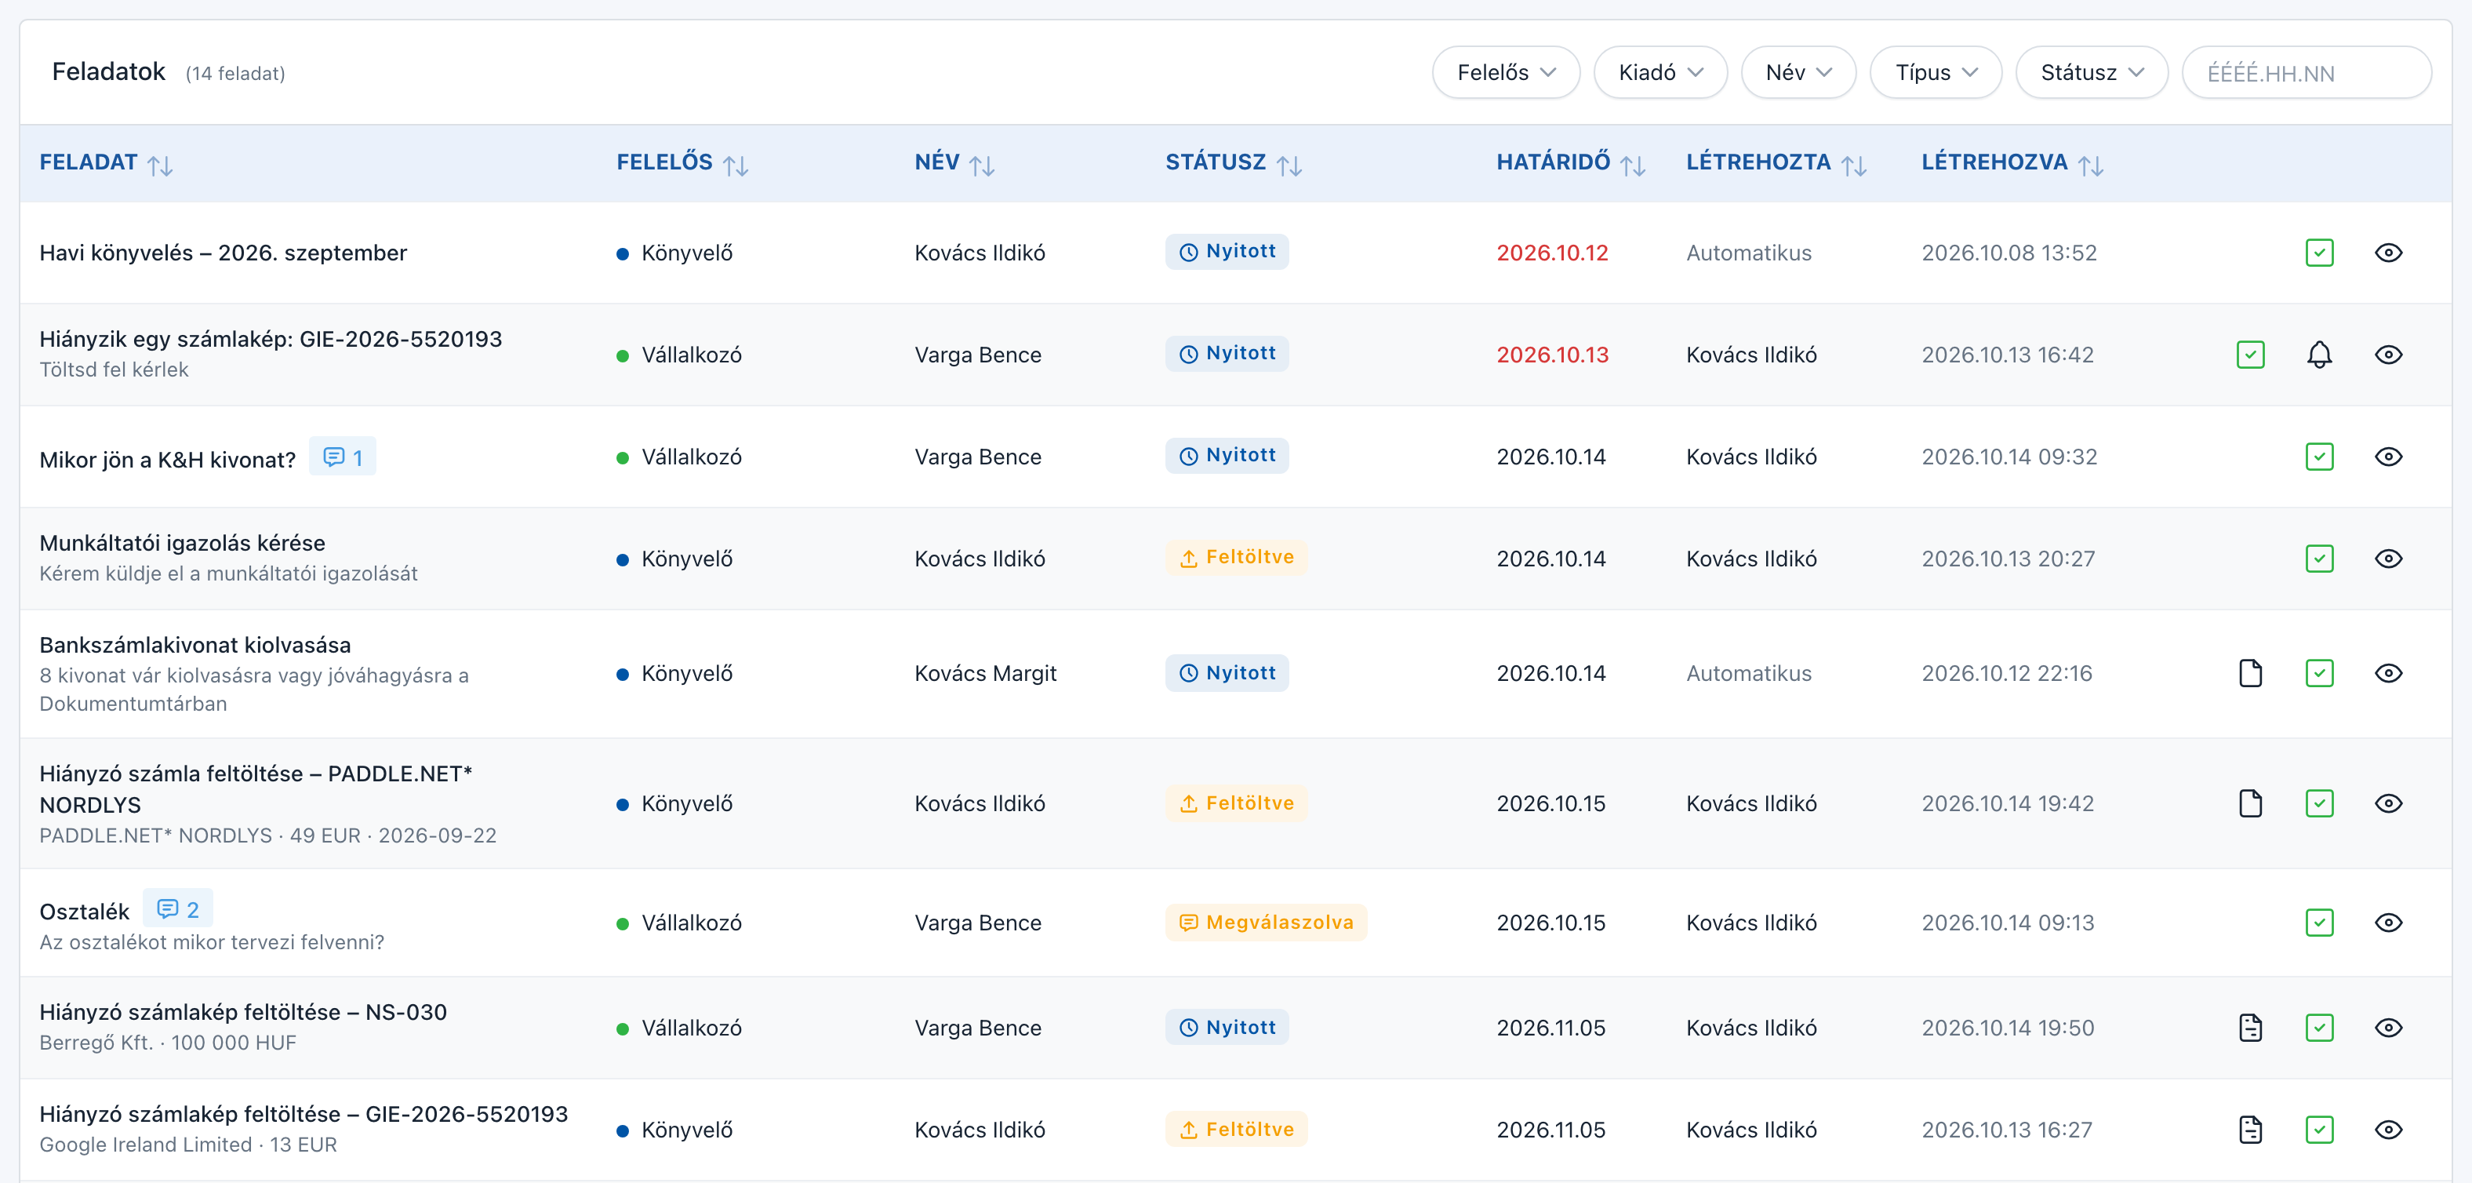Sort by Létrehozva column arrows
This screenshot has height=1183, width=2472.
click(x=2091, y=166)
